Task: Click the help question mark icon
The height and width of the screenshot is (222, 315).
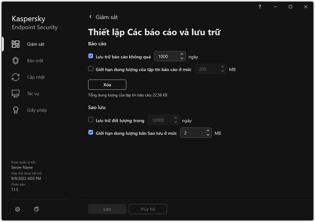Action: tap(260, 7)
